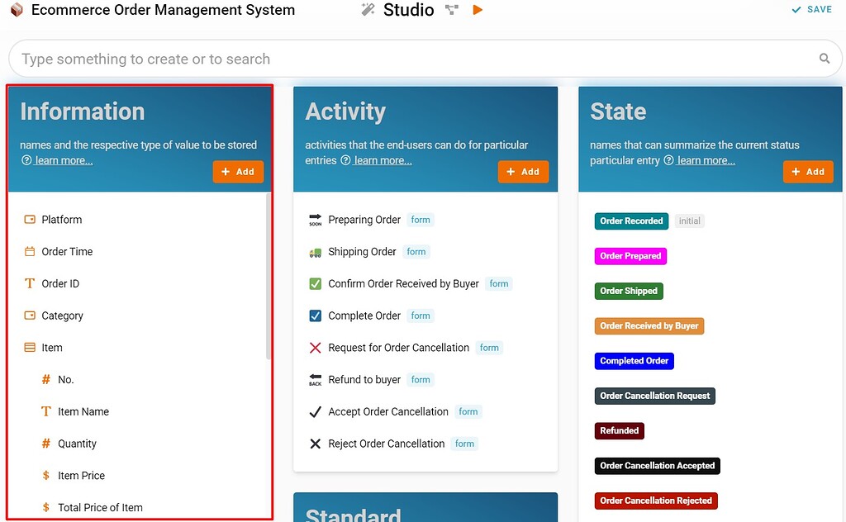
Task: Open the form tag for Request for Order Cancellation
Action: (x=489, y=348)
